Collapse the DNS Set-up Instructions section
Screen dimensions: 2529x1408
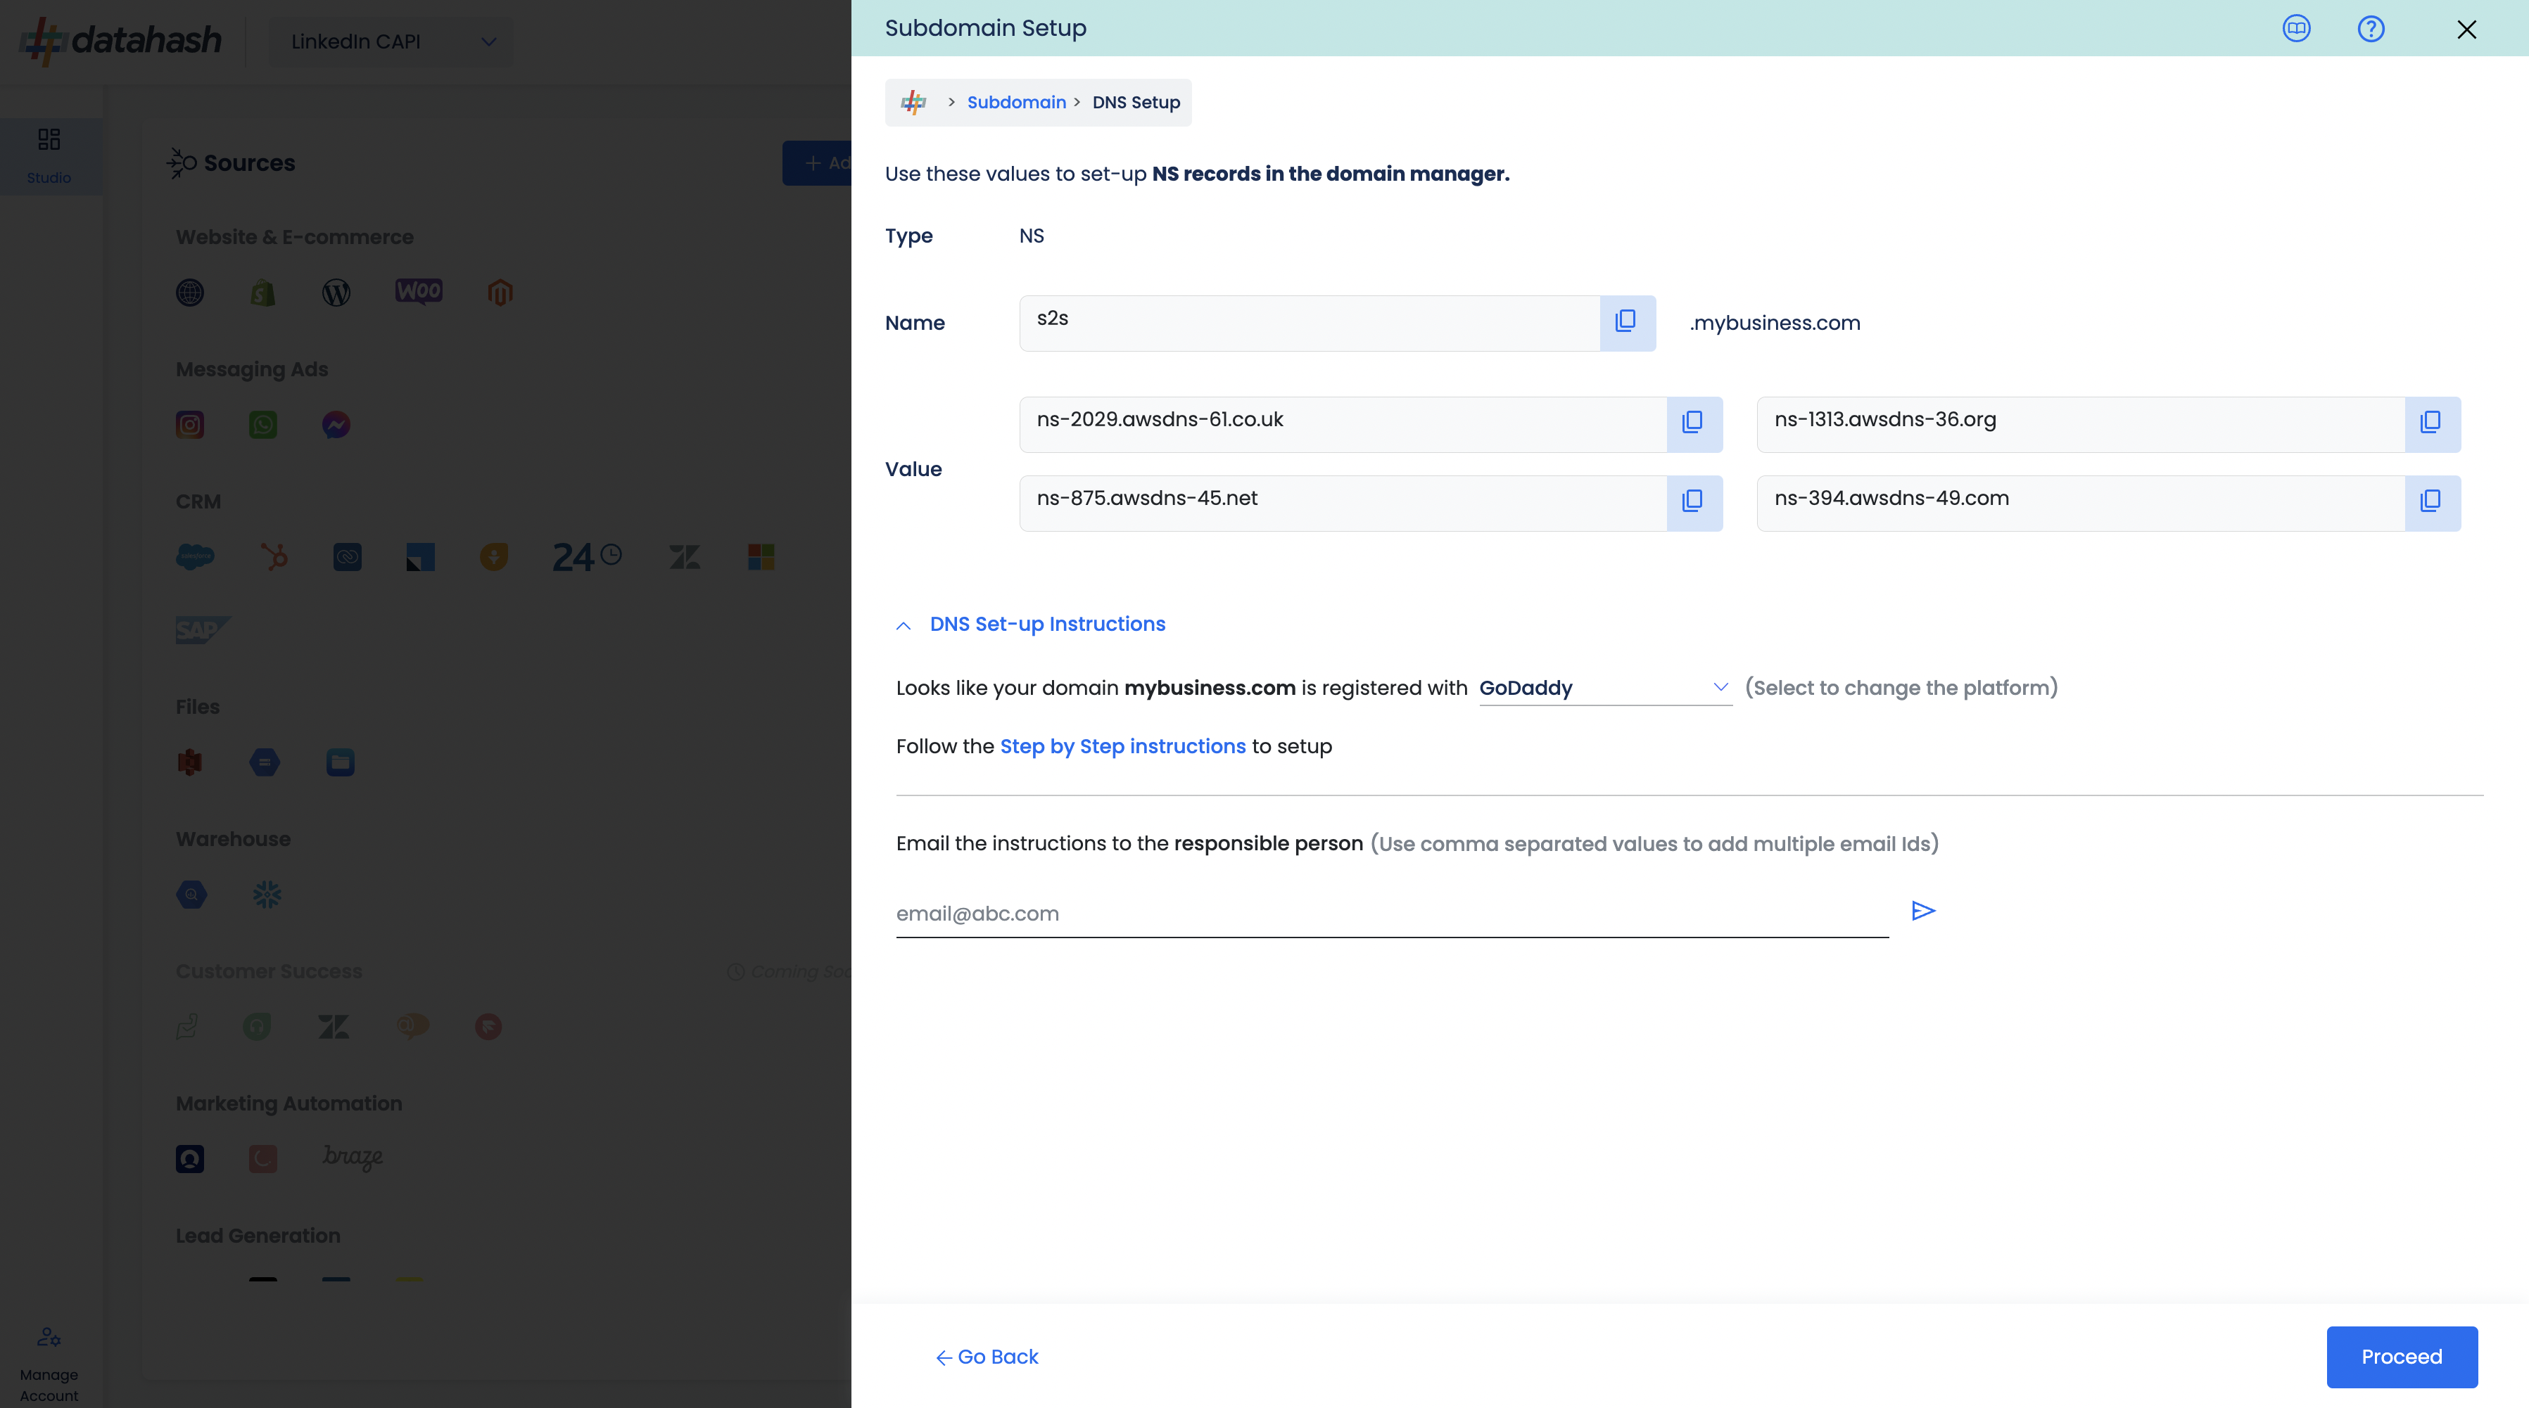click(1031, 624)
